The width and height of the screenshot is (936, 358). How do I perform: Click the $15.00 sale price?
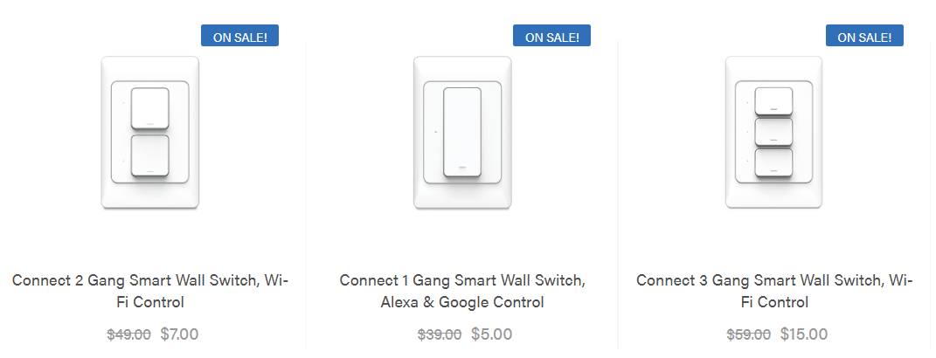804,334
